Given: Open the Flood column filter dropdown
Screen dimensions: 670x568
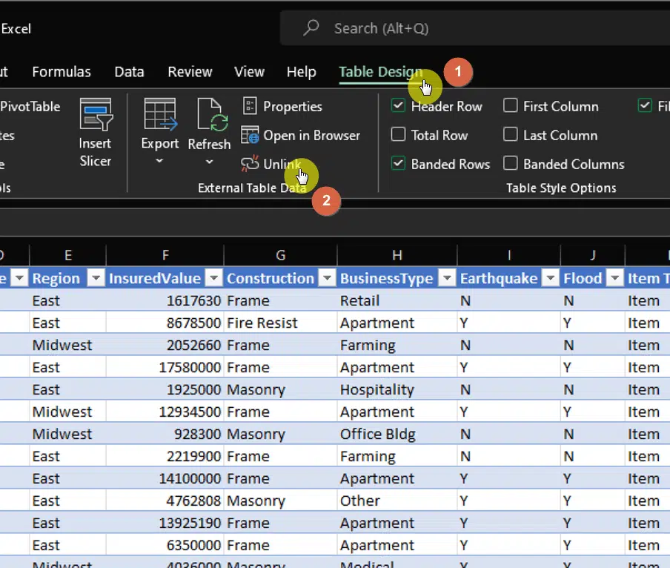Looking at the screenshot, I should pos(615,279).
